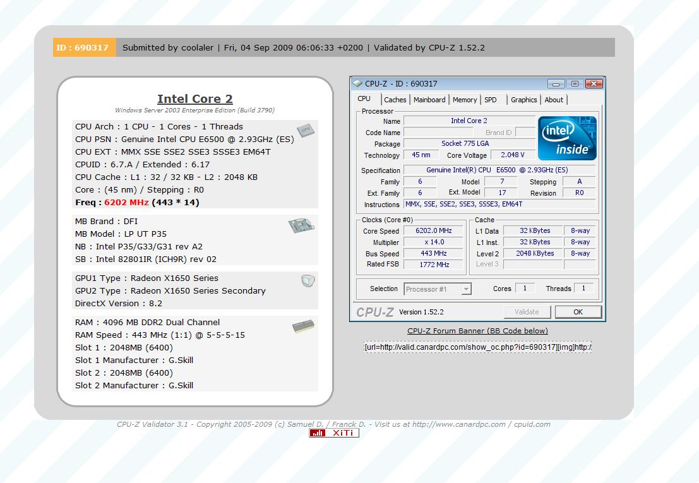Click the CPU-Z title bar icon
Screen dimensions: 699x483
(x=357, y=83)
